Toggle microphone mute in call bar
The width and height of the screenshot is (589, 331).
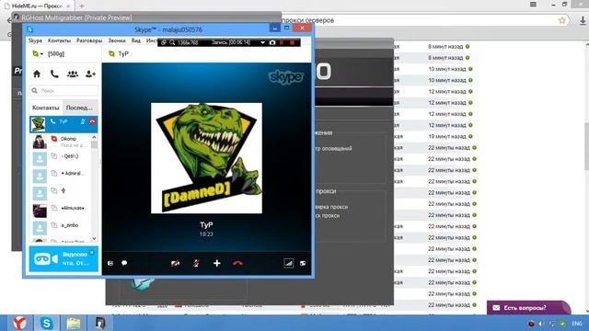(x=196, y=264)
